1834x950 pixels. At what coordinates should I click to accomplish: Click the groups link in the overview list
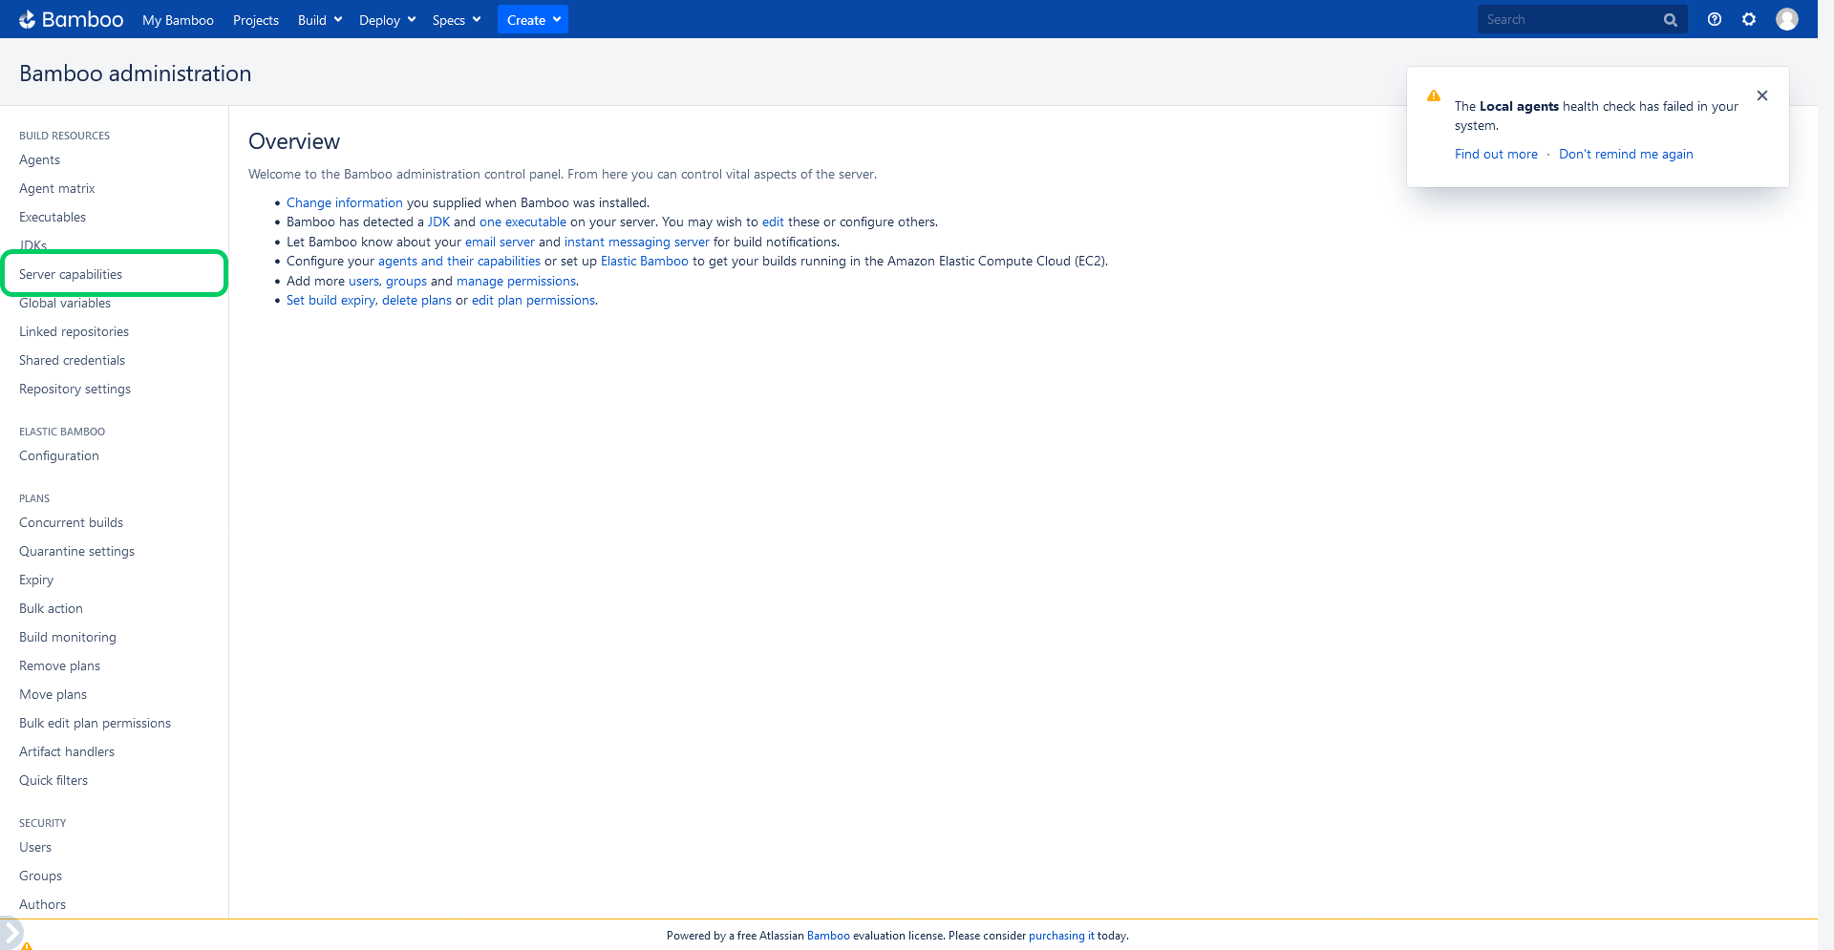(x=406, y=281)
